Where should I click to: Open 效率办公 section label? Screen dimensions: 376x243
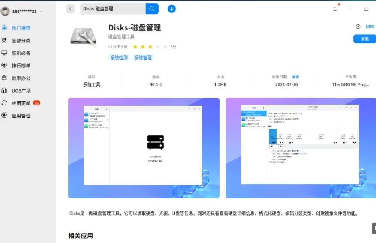click(x=21, y=78)
